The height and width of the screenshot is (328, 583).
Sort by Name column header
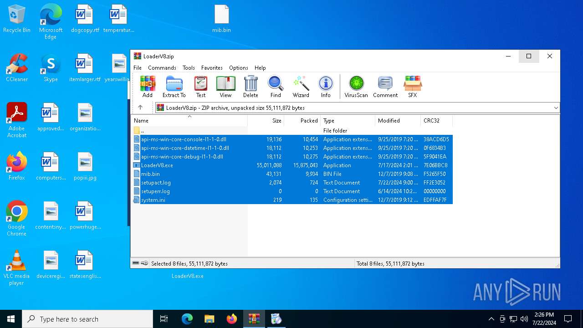coord(189,121)
